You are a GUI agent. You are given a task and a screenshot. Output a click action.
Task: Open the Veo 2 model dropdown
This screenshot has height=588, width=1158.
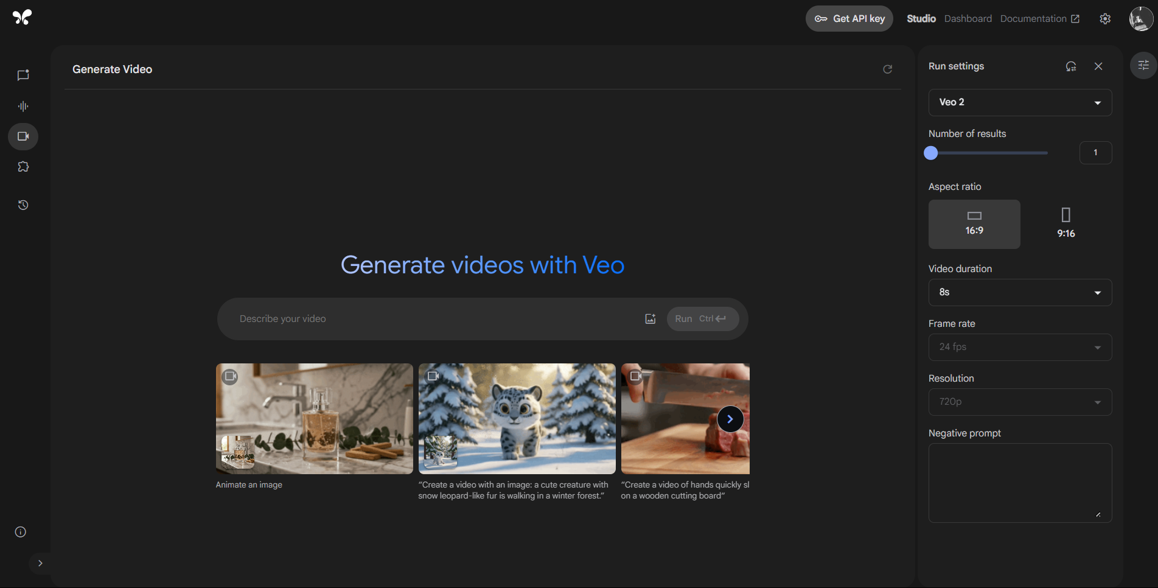1020,102
